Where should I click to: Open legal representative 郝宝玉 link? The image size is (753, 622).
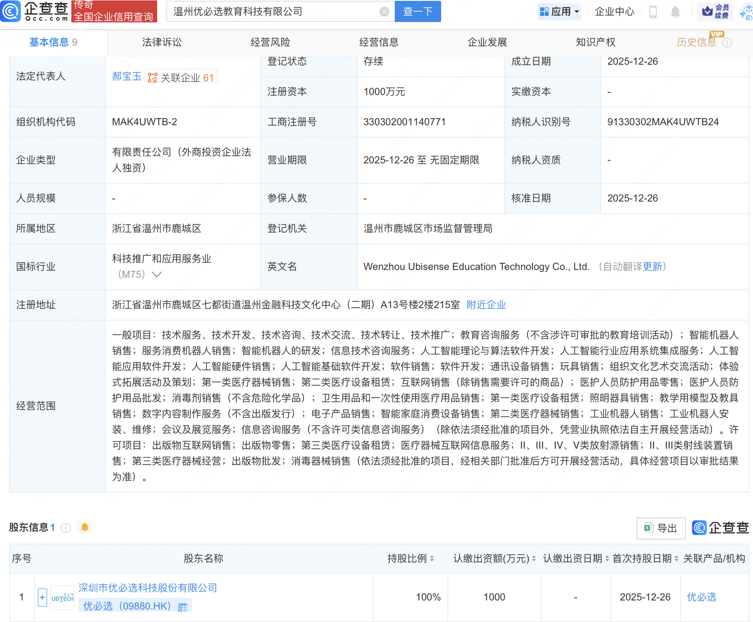click(126, 77)
